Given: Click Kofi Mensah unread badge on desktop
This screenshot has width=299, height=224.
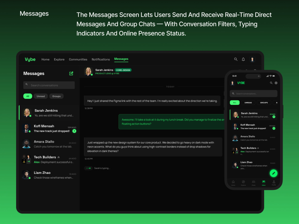Looking at the screenshot, I should click(x=74, y=131).
